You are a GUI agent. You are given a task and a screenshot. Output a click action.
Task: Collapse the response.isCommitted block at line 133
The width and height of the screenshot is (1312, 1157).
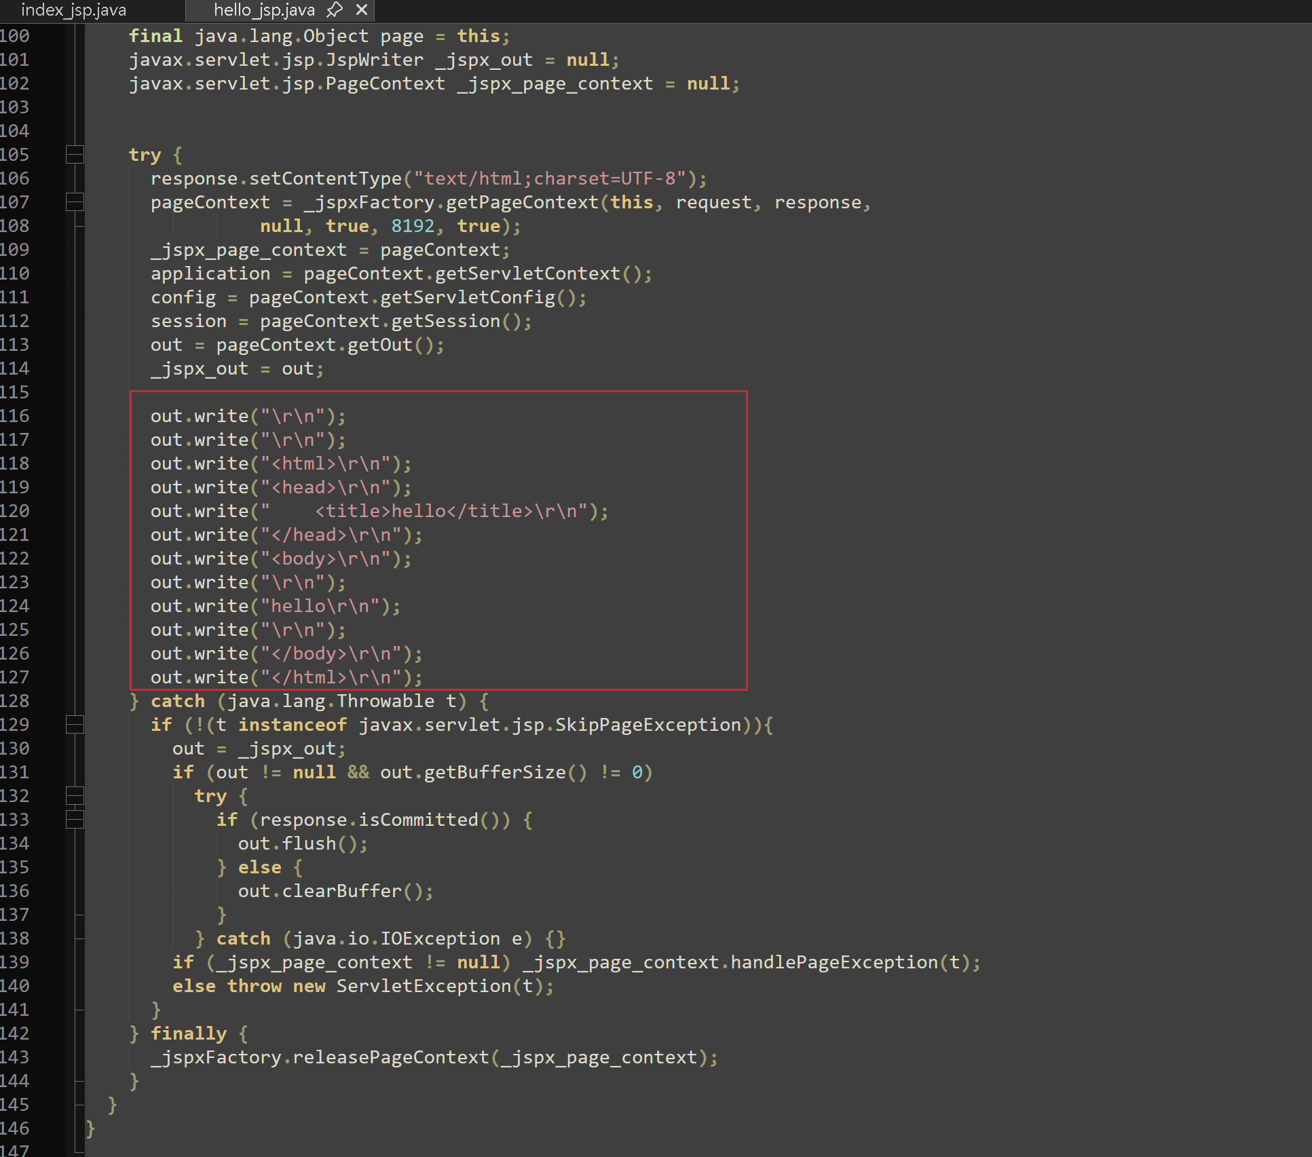tap(75, 820)
